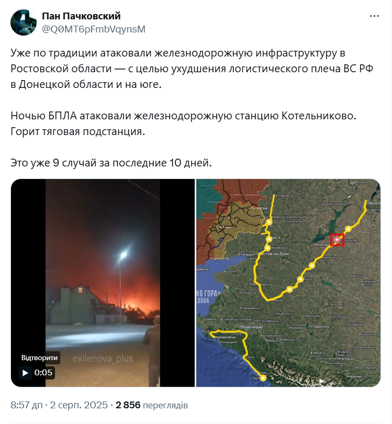Click the exilenova_plus watermark on video
This screenshot has width=392, height=424.
[x=103, y=359]
